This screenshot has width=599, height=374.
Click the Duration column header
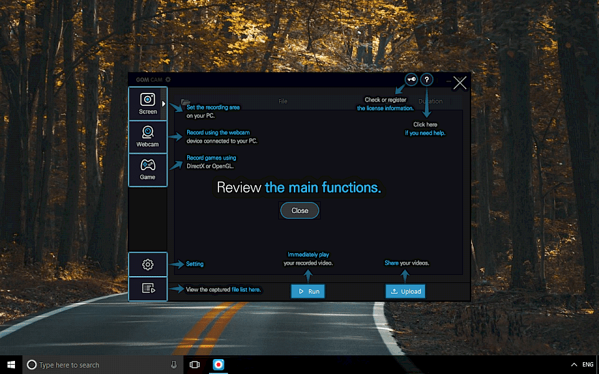click(x=430, y=101)
